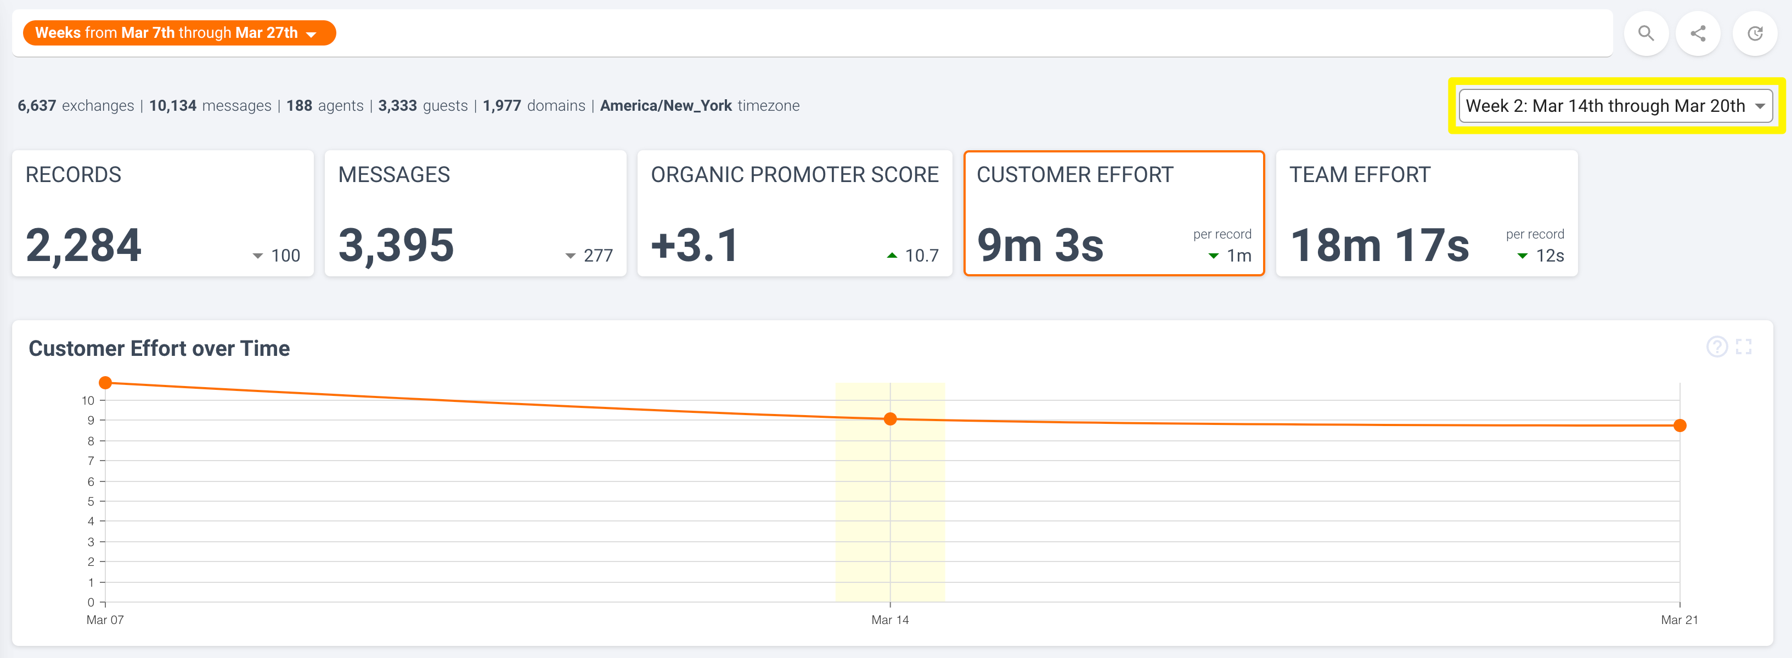Expand the chart to fullscreen

click(1743, 347)
